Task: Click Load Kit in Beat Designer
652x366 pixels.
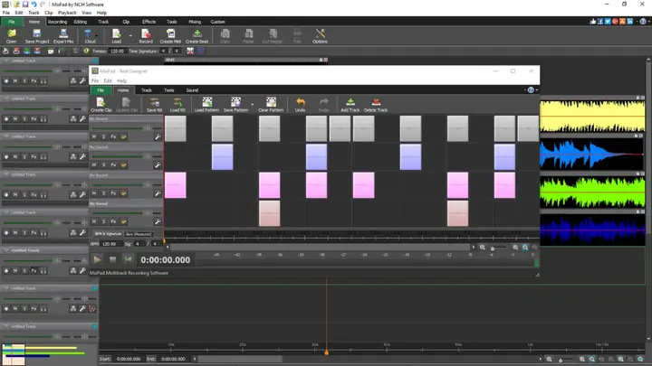Action: coord(177,105)
